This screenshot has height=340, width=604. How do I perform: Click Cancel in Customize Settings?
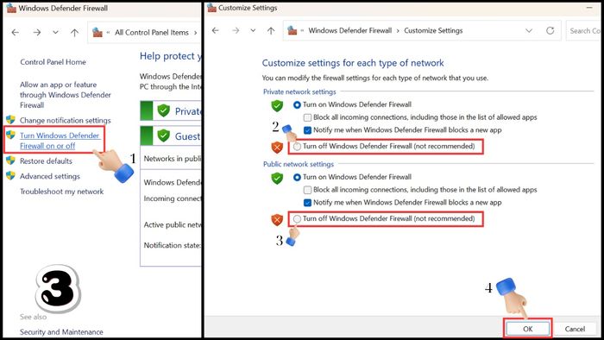point(575,329)
